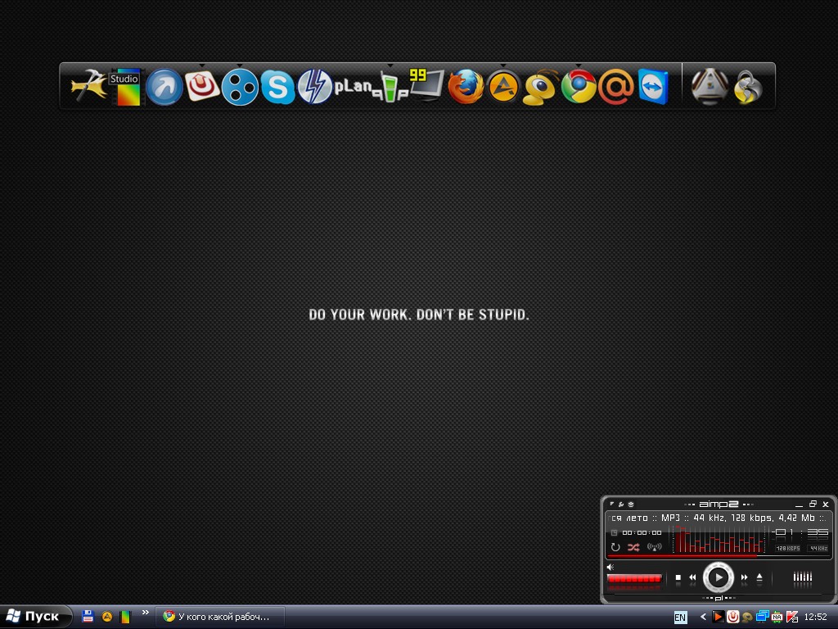Open Google Chrome dock icon

tap(579, 87)
